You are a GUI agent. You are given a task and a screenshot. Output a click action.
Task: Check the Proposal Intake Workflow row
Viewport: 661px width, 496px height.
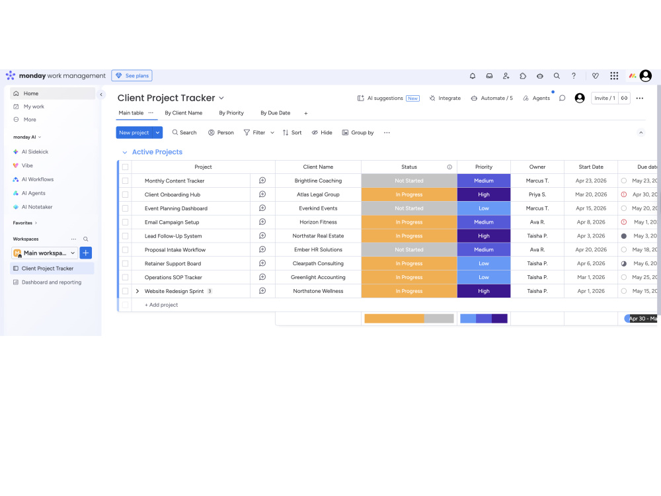125,250
